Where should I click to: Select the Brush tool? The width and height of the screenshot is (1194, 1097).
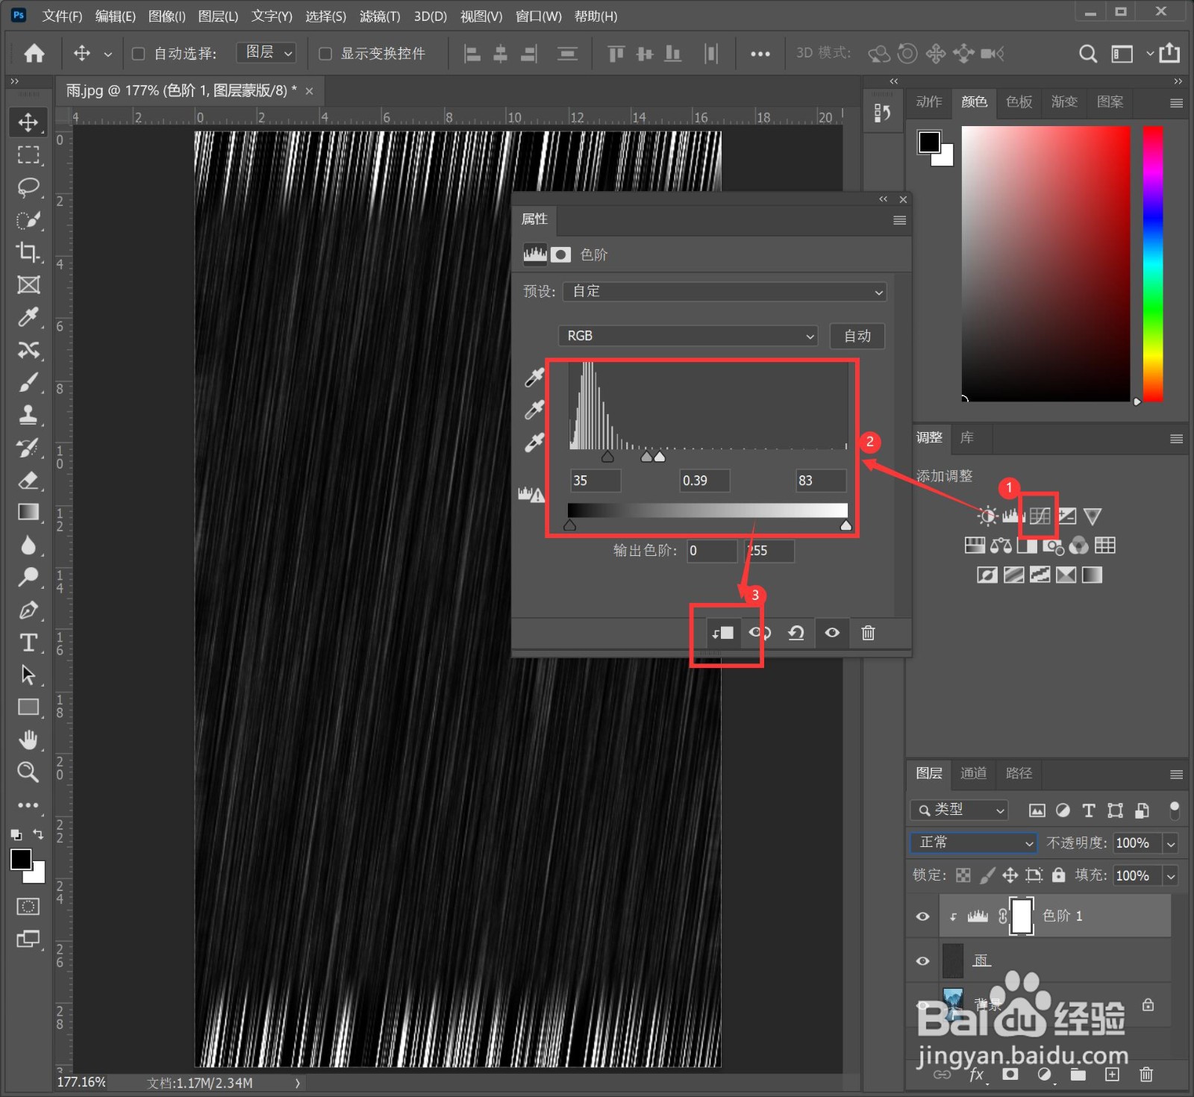point(28,383)
